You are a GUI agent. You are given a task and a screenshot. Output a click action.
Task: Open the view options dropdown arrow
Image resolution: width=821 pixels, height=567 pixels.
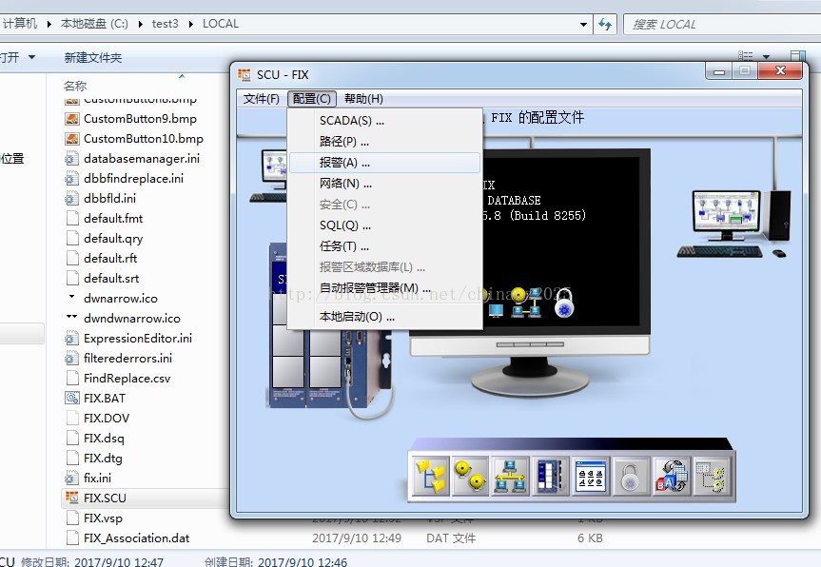(x=767, y=56)
